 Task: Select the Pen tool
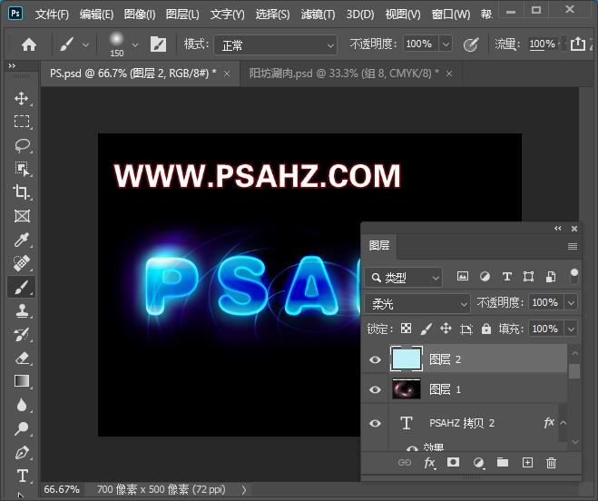(22, 453)
